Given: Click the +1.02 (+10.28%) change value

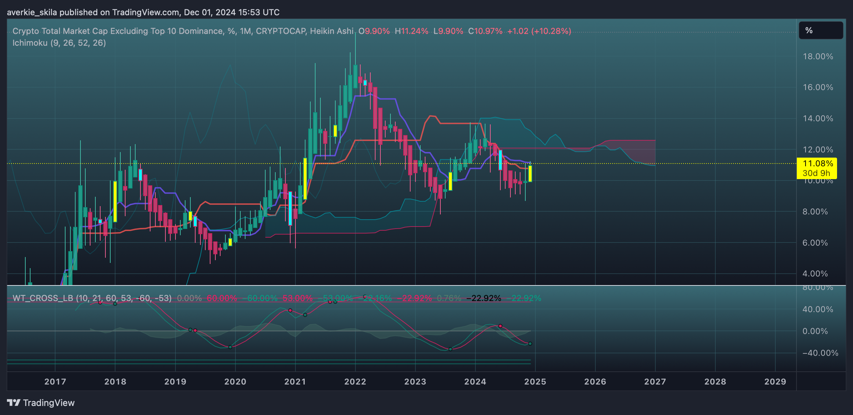Looking at the screenshot, I should pyautogui.click(x=539, y=31).
